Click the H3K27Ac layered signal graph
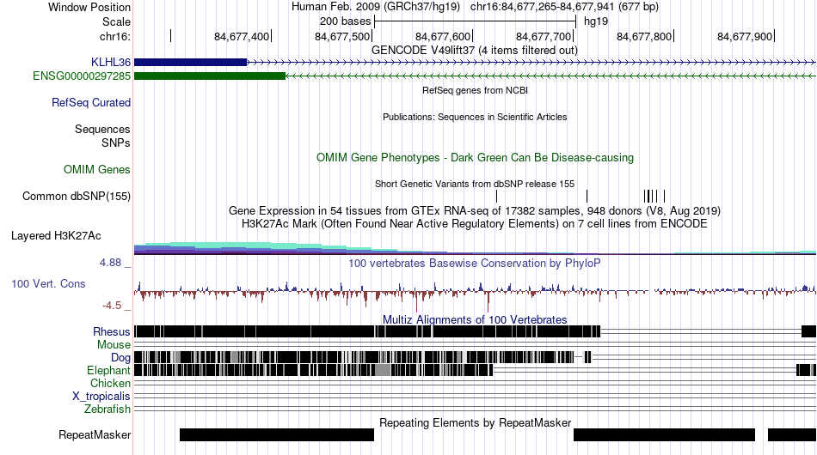817x455 pixels. (x=475, y=248)
